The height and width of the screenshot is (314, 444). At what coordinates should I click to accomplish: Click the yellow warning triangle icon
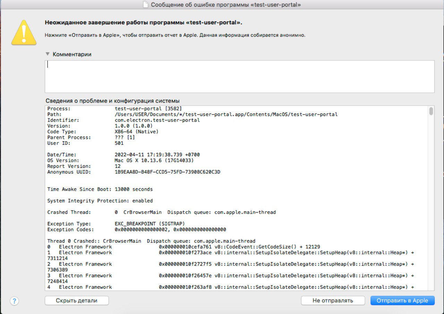pyautogui.click(x=24, y=32)
